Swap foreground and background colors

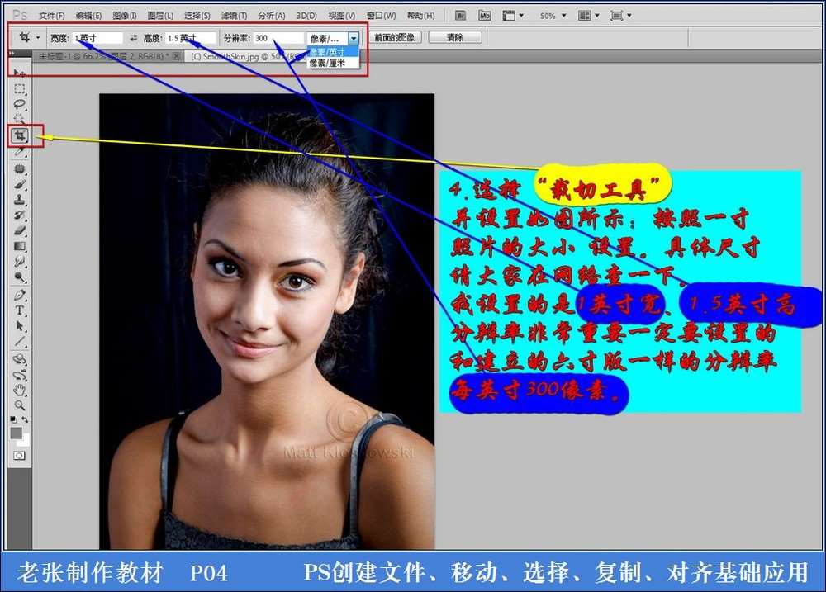click(24, 419)
